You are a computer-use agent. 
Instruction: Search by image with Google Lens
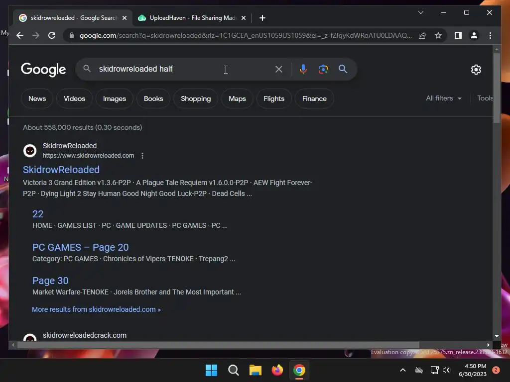[323, 69]
